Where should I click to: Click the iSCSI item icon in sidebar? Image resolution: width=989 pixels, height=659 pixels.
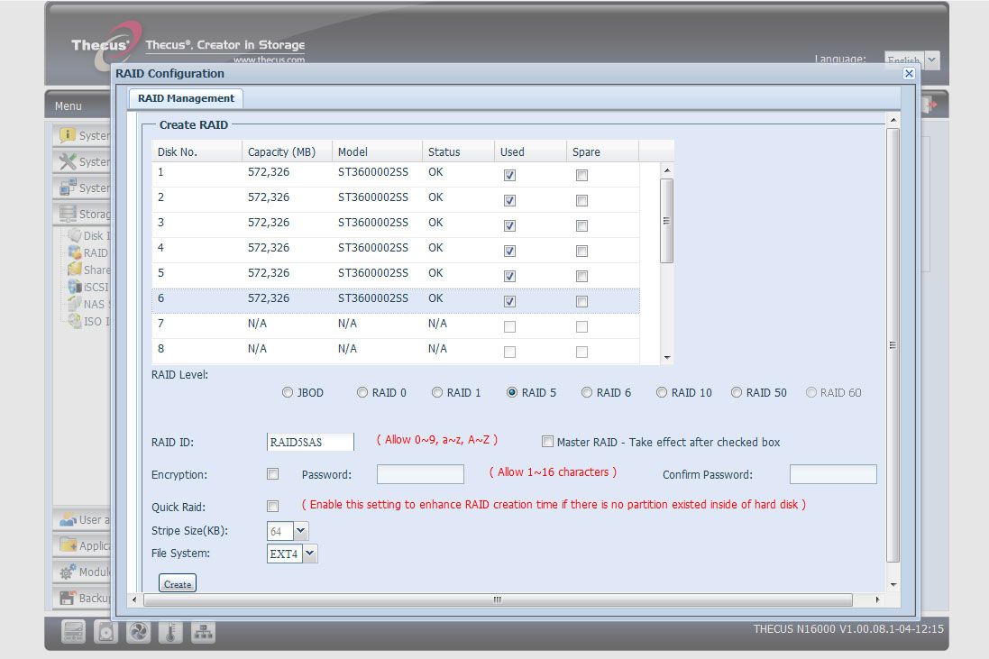75,287
